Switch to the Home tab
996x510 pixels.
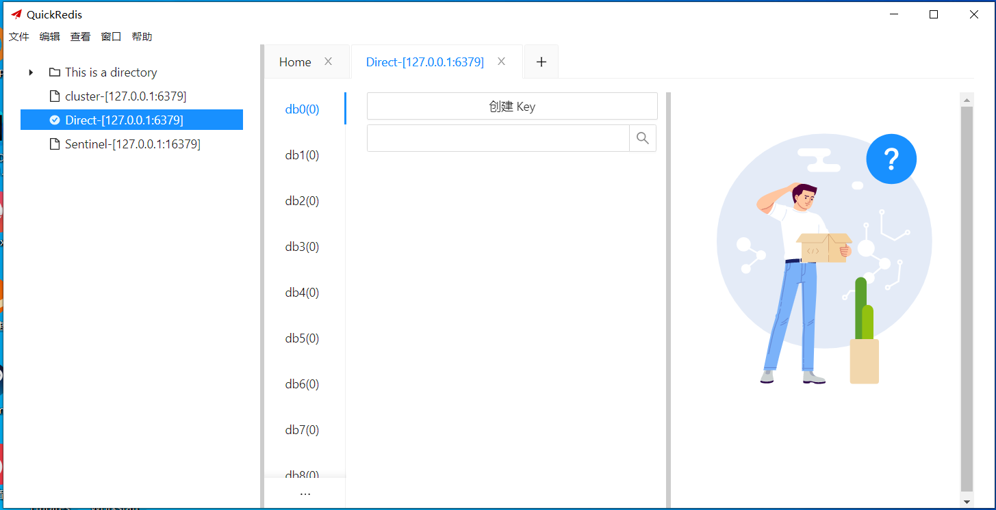[295, 62]
